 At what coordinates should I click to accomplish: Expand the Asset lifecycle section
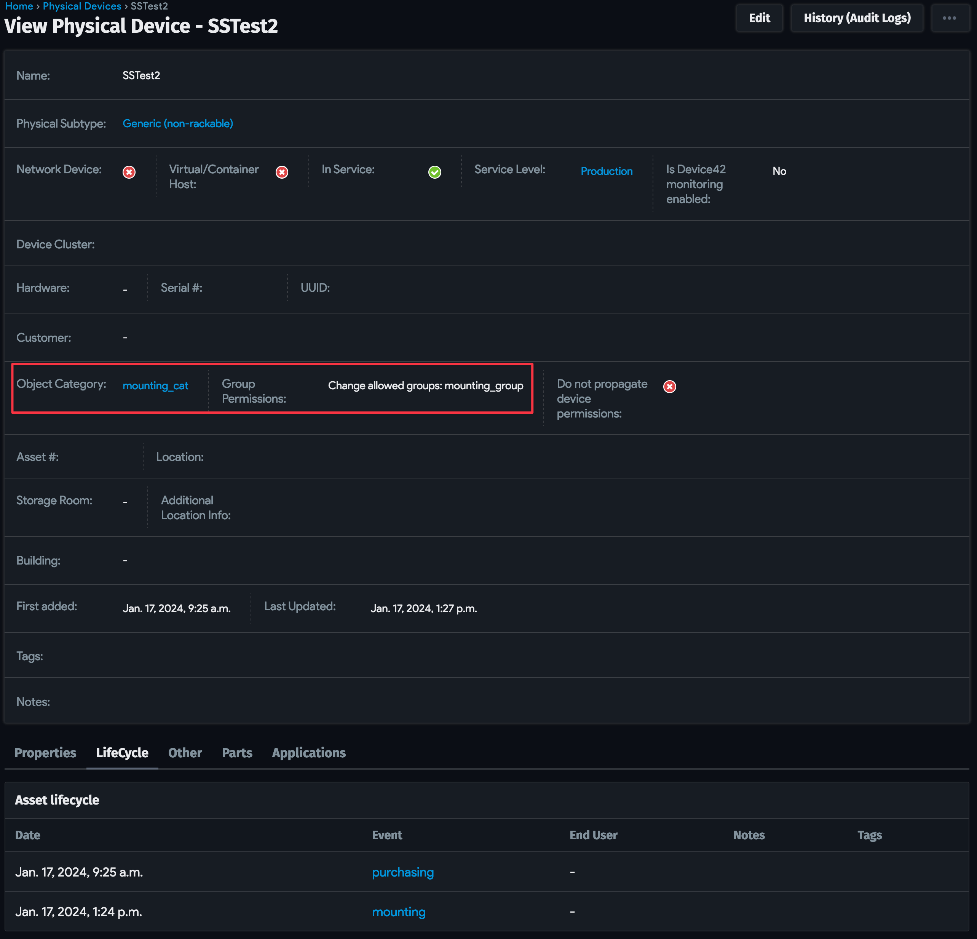57,800
